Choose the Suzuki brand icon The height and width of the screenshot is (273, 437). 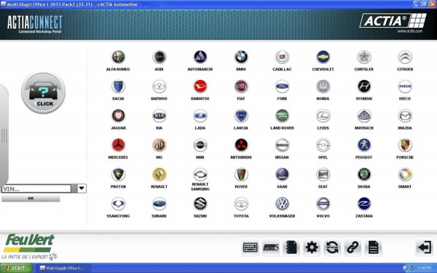(x=200, y=204)
